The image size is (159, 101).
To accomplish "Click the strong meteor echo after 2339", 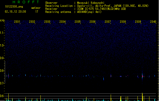I will pos(142,76).
